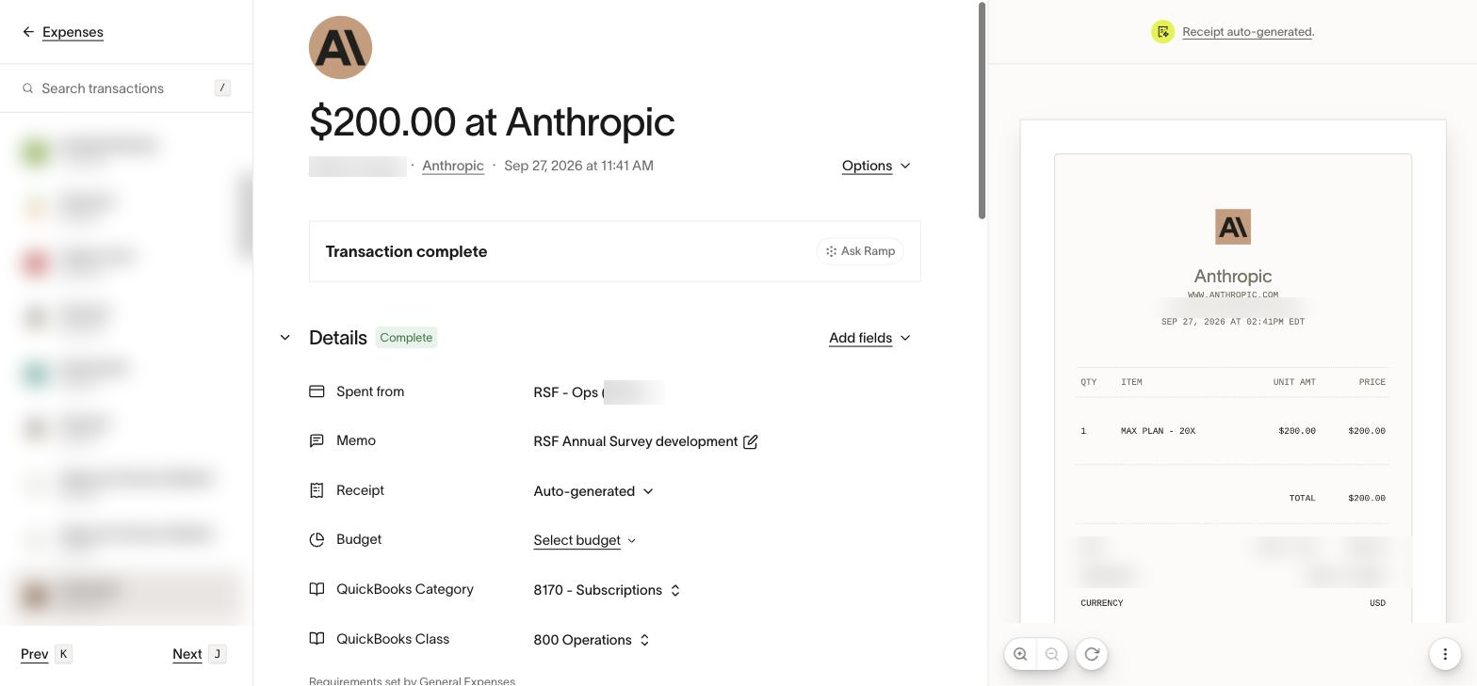The image size is (1477, 686).
Task: Click the MAX PLAN - 20X receipt line
Action: pos(1233,431)
